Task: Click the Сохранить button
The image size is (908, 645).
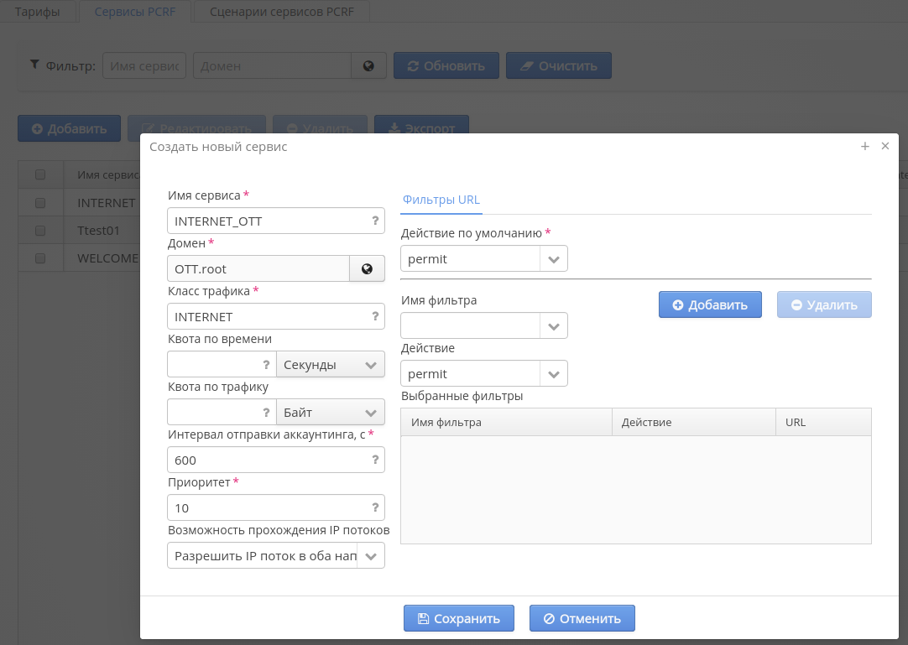Action: [x=457, y=618]
